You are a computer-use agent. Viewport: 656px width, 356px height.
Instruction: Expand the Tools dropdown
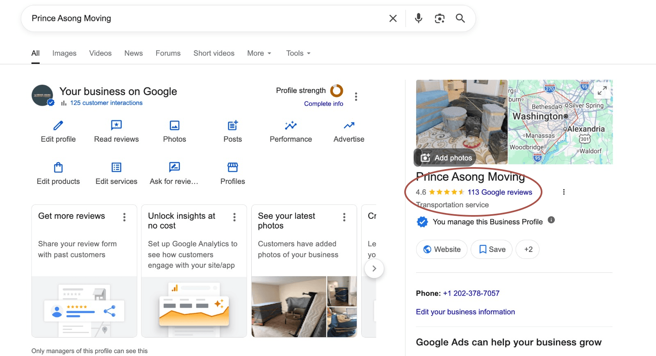[298, 53]
